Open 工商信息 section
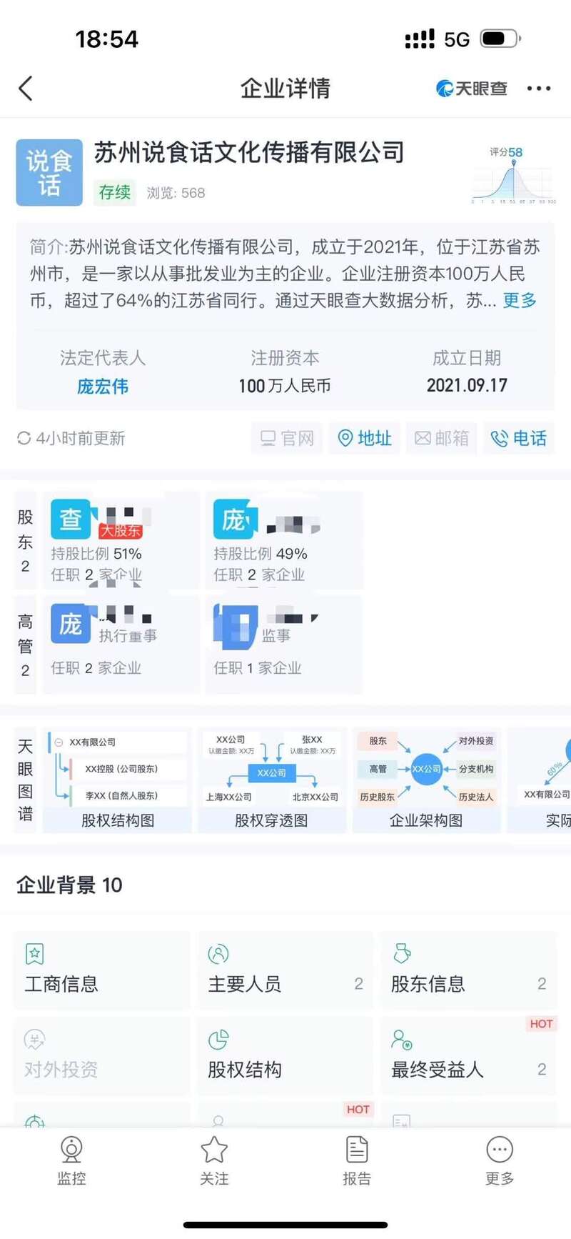 (102, 970)
